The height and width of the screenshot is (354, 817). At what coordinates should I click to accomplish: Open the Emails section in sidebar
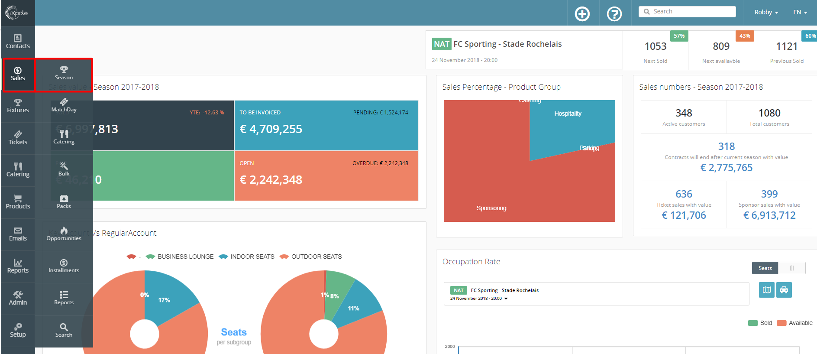click(18, 234)
